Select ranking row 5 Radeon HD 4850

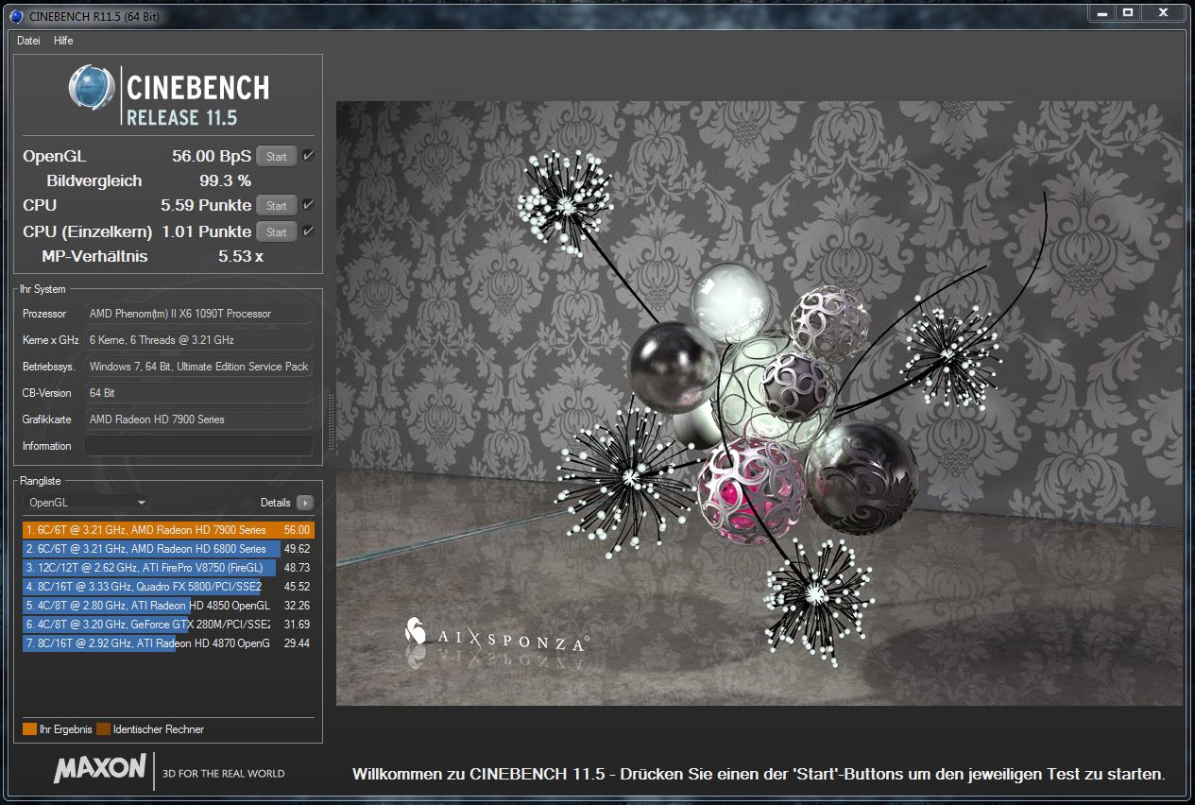168,606
